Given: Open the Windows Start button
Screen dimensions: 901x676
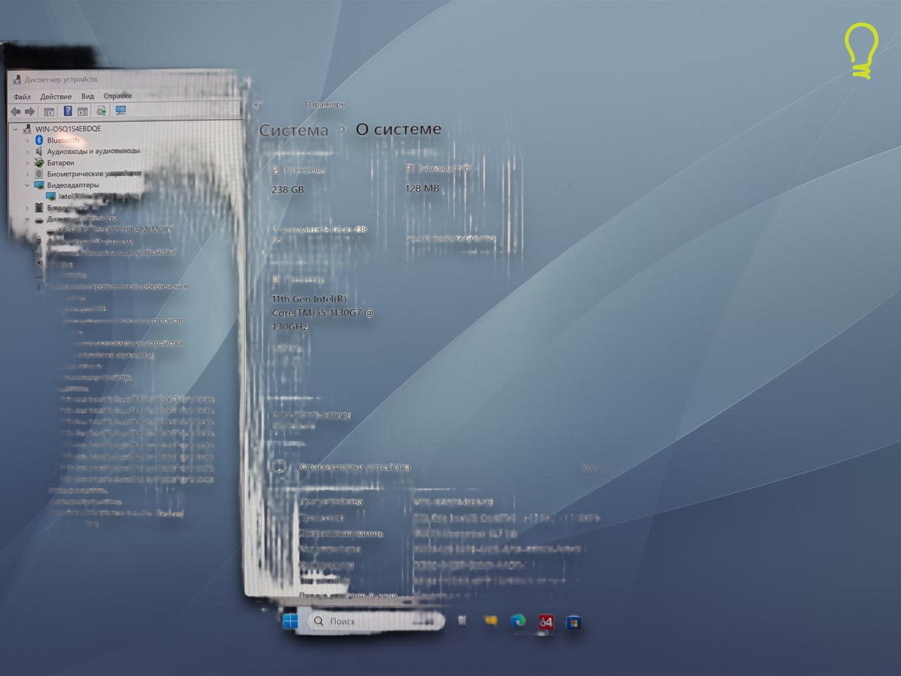Looking at the screenshot, I should [290, 621].
